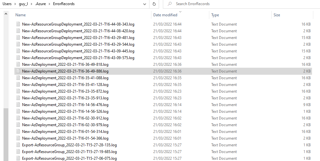320x161 pixels.
Task: Sort by the Name column header
Action: pos(20,15)
